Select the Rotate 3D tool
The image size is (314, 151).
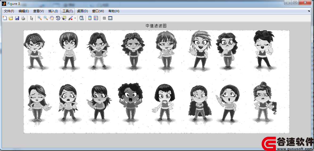pyautogui.click(x=58, y=18)
